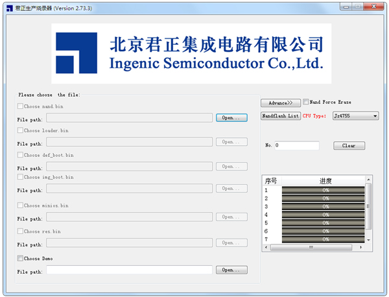
Task: Focus the loader.bin file path field
Action: 129,142
